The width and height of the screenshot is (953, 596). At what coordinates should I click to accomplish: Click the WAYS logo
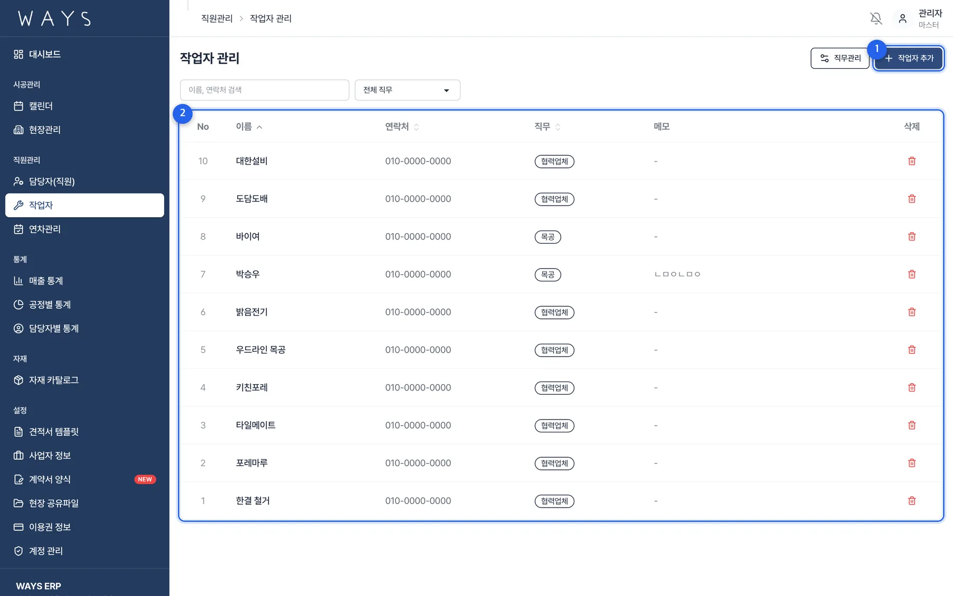[x=55, y=19]
